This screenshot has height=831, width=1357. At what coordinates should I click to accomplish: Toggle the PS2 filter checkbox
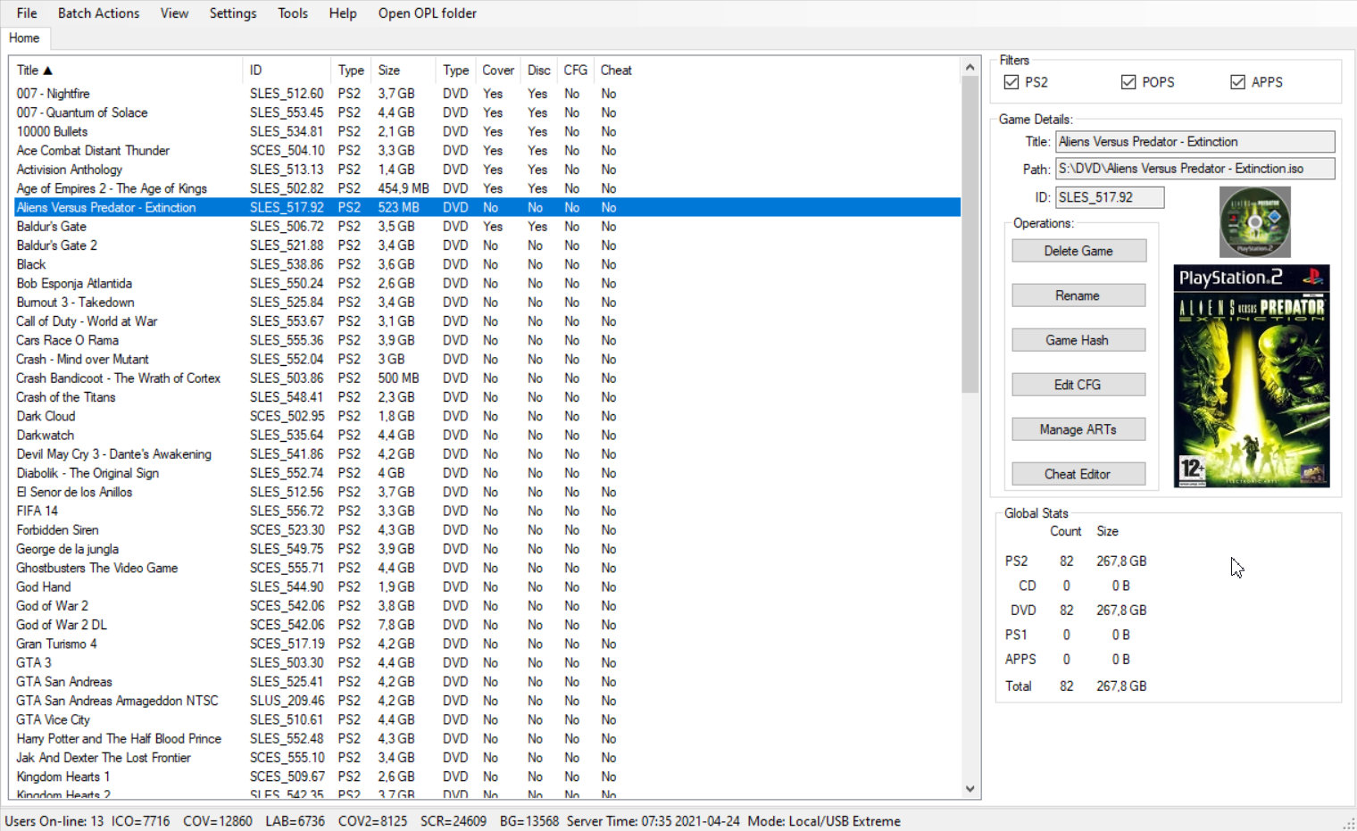1011,82
